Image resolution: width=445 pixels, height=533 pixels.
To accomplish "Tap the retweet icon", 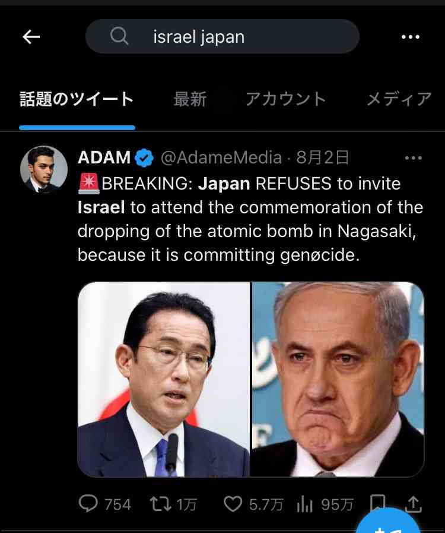I will click(161, 504).
